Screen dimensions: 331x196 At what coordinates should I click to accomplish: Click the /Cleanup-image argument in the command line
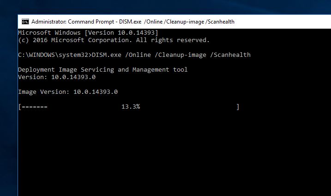182,55
